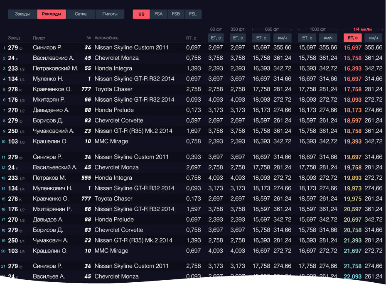Select Чумакович А. in row 19
This screenshot has width=386, height=286.
(50, 240)
